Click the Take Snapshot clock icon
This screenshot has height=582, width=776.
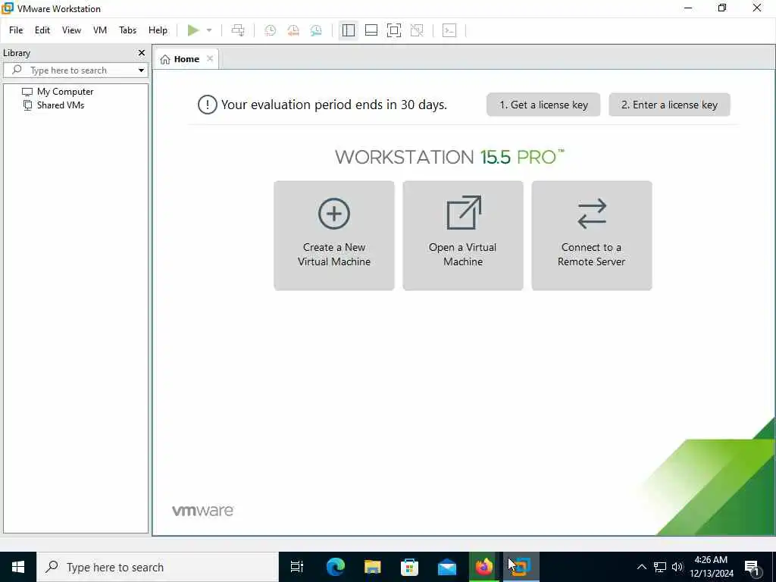coord(271,30)
